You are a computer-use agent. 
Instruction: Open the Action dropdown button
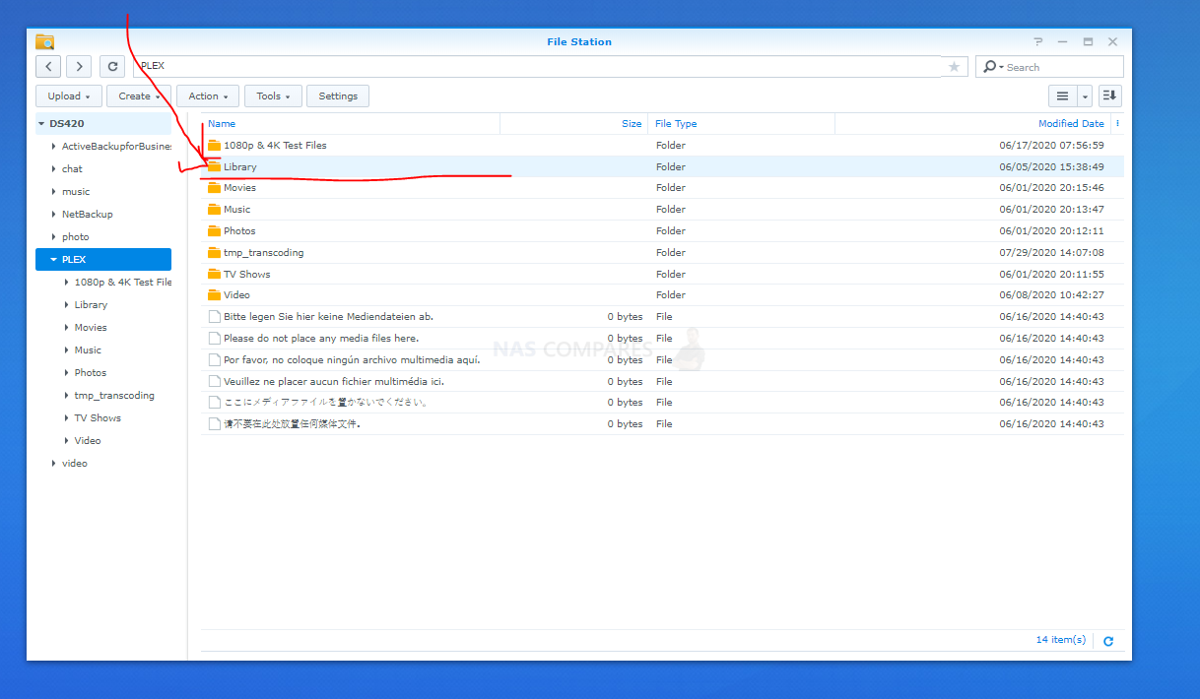[x=208, y=95]
